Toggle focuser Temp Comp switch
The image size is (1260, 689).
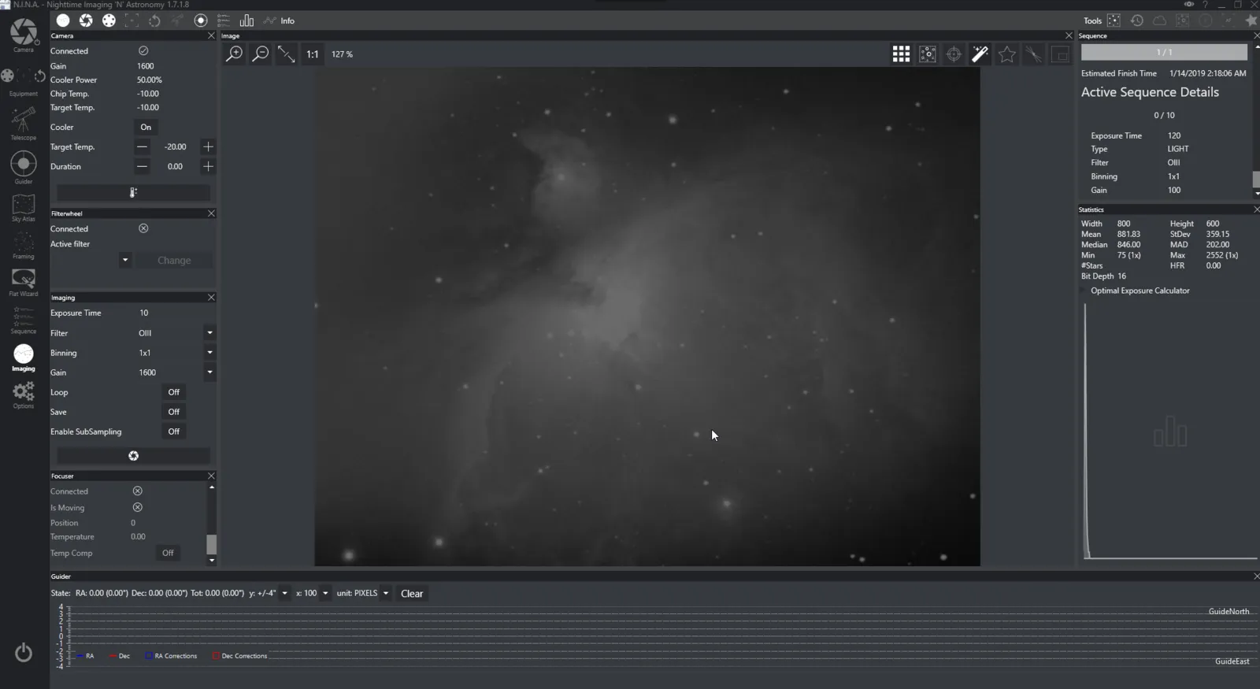[x=168, y=553]
